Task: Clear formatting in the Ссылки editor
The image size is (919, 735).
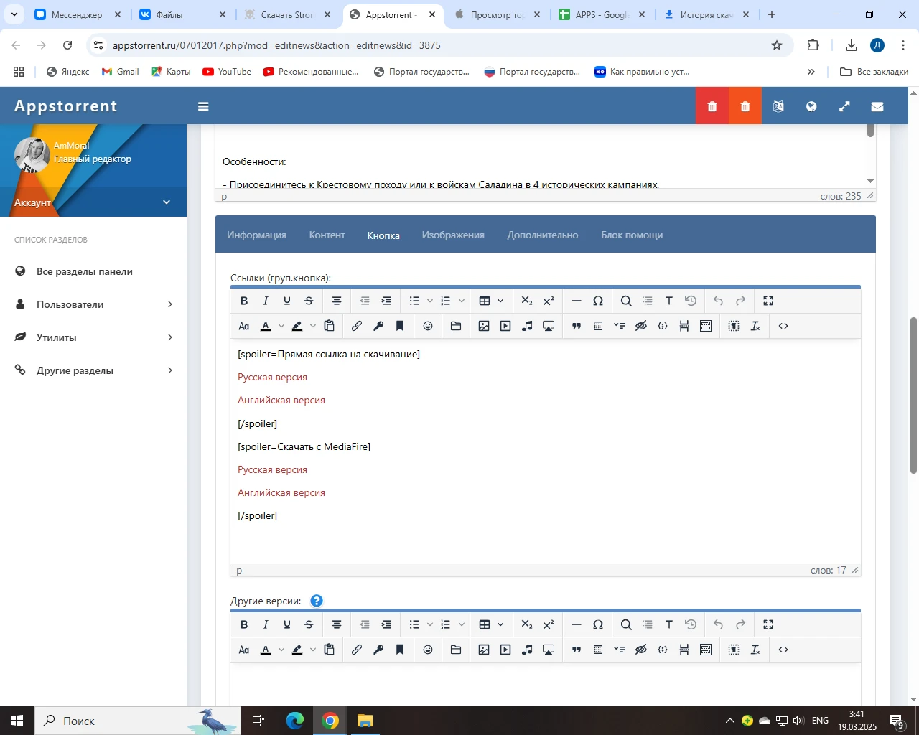Action: coord(755,326)
